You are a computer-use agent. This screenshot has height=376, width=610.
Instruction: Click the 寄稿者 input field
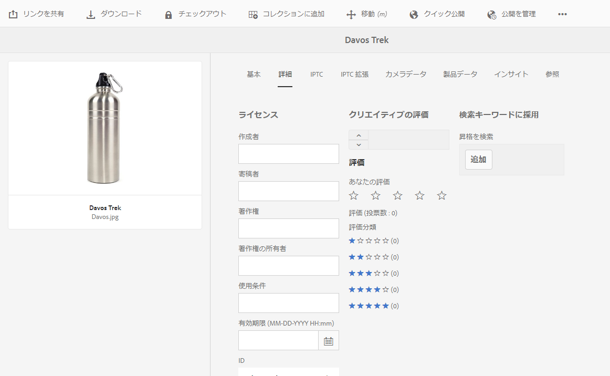(x=289, y=191)
